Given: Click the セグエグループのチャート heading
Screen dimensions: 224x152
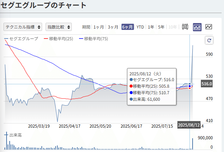Looking at the screenshot, I should point(43,5).
